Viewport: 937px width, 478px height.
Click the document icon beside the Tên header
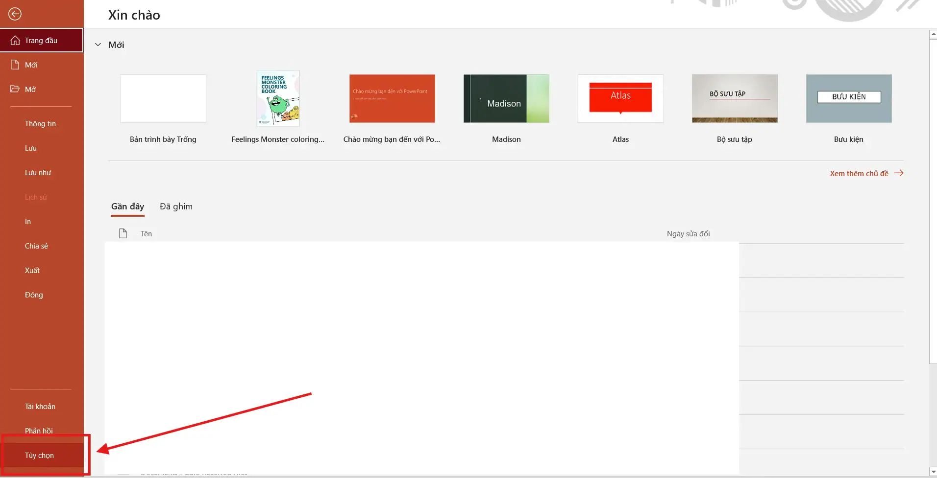(122, 233)
